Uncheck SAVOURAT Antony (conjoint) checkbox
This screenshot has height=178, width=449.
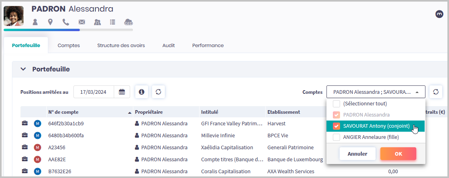pyautogui.click(x=336, y=126)
